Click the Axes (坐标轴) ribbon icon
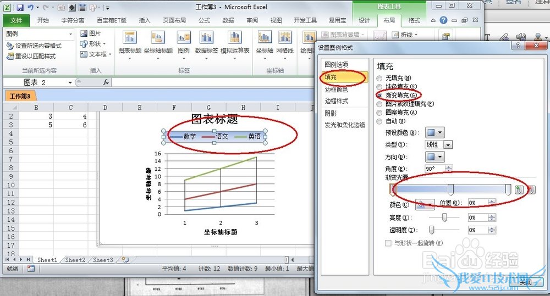The height and width of the screenshot is (296, 550). [264, 37]
